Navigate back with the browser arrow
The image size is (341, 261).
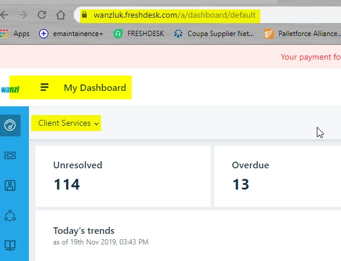[4, 15]
